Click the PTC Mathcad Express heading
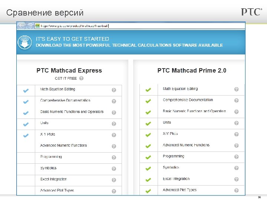Image resolution: width=267 pixels, height=200 pixels. pyautogui.click(x=69, y=70)
